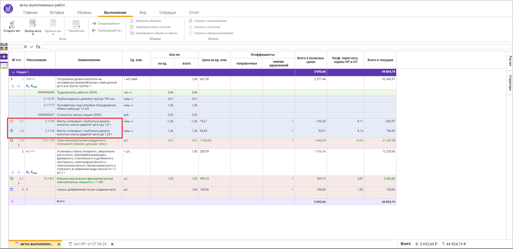513x249 pixels.
Task: Click the application logo icon at top-left
Action: coord(8,9)
